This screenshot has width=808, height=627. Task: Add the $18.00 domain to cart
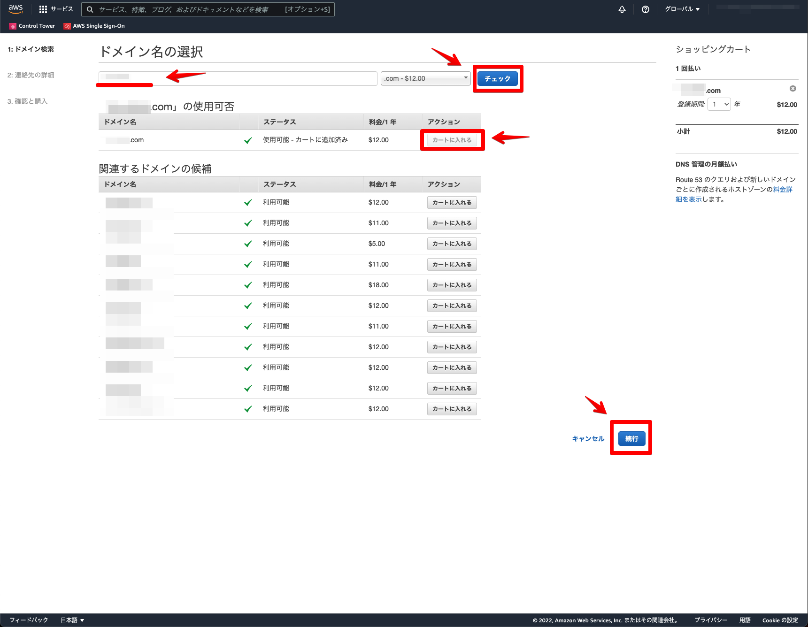452,285
